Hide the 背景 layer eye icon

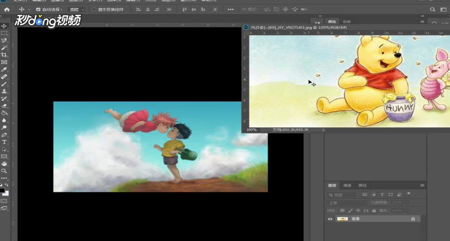[330, 219]
